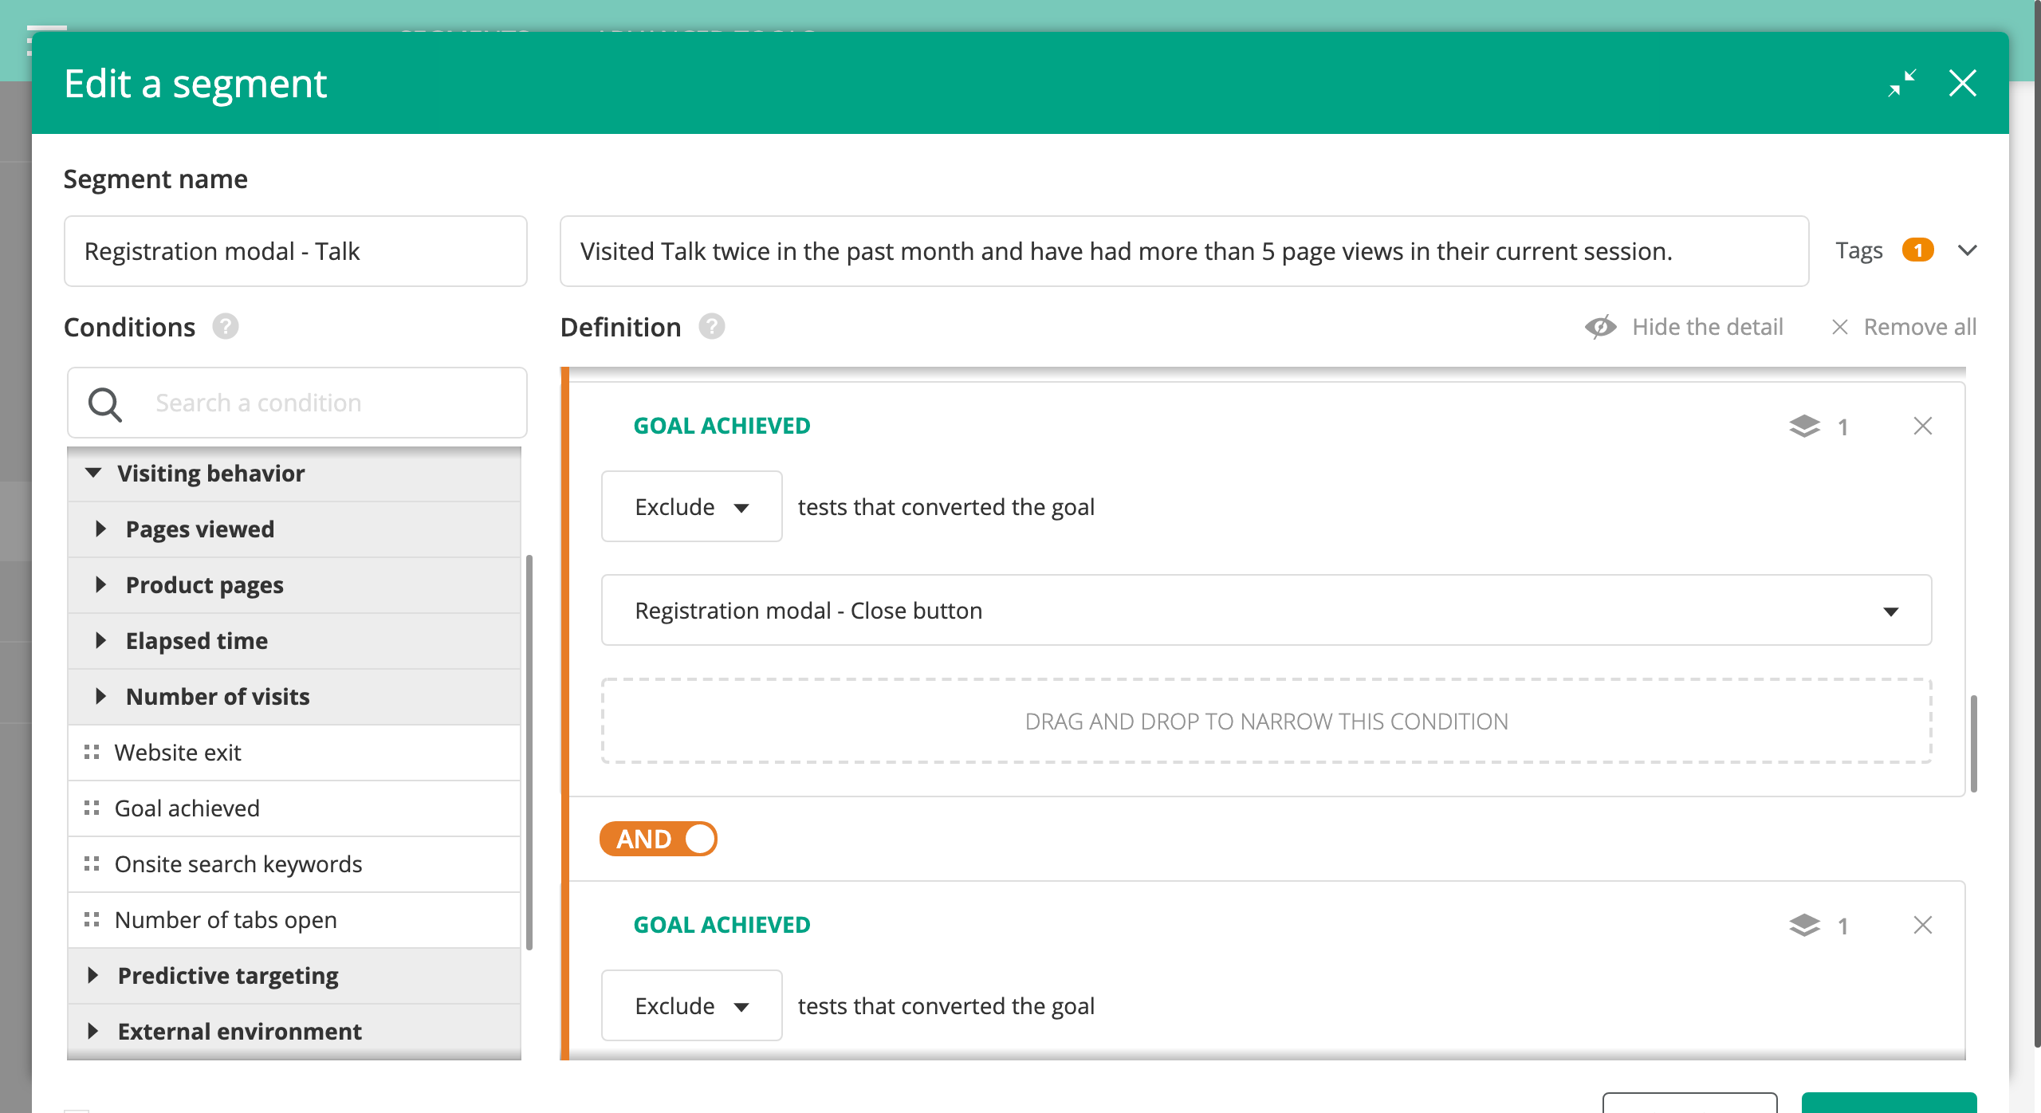2041x1113 pixels.
Task: Click the definition panel vertical scrollbar
Action: coord(1973,743)
